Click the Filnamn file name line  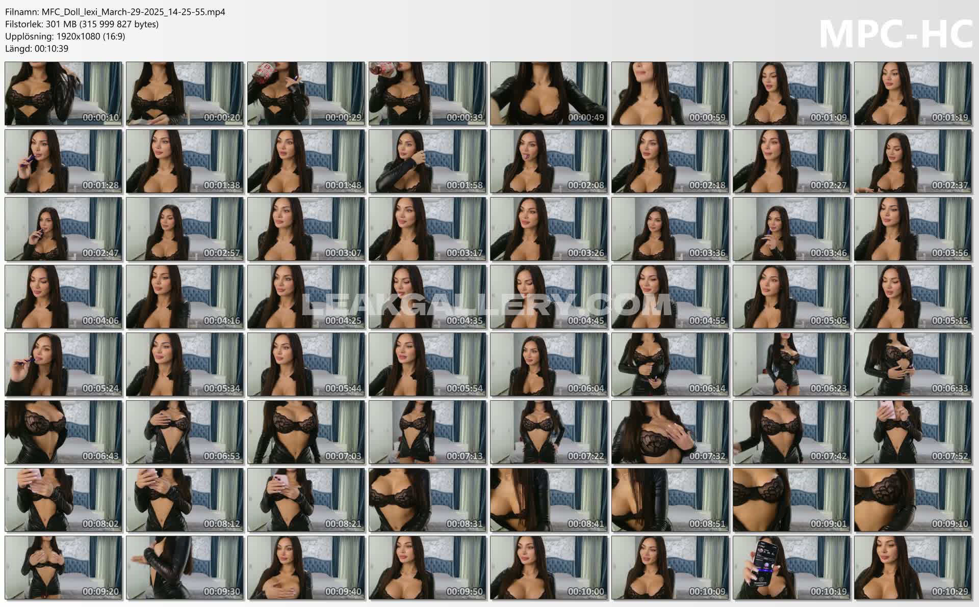tap(115, 12)
